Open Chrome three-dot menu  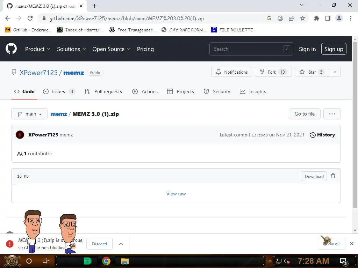point(350,18)
